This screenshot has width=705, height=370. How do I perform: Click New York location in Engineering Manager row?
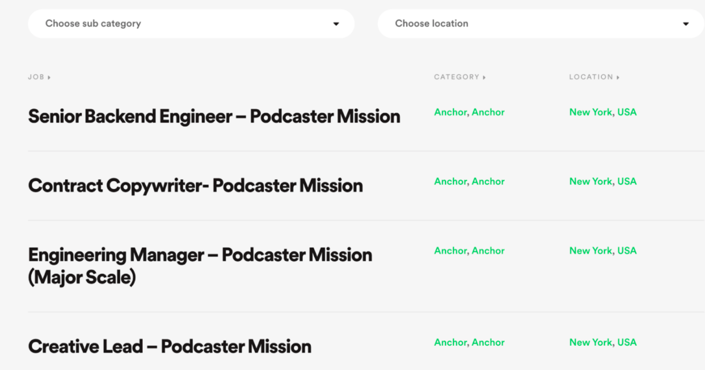click(591, 251)
